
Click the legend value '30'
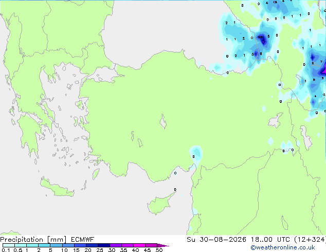point(112,250)
